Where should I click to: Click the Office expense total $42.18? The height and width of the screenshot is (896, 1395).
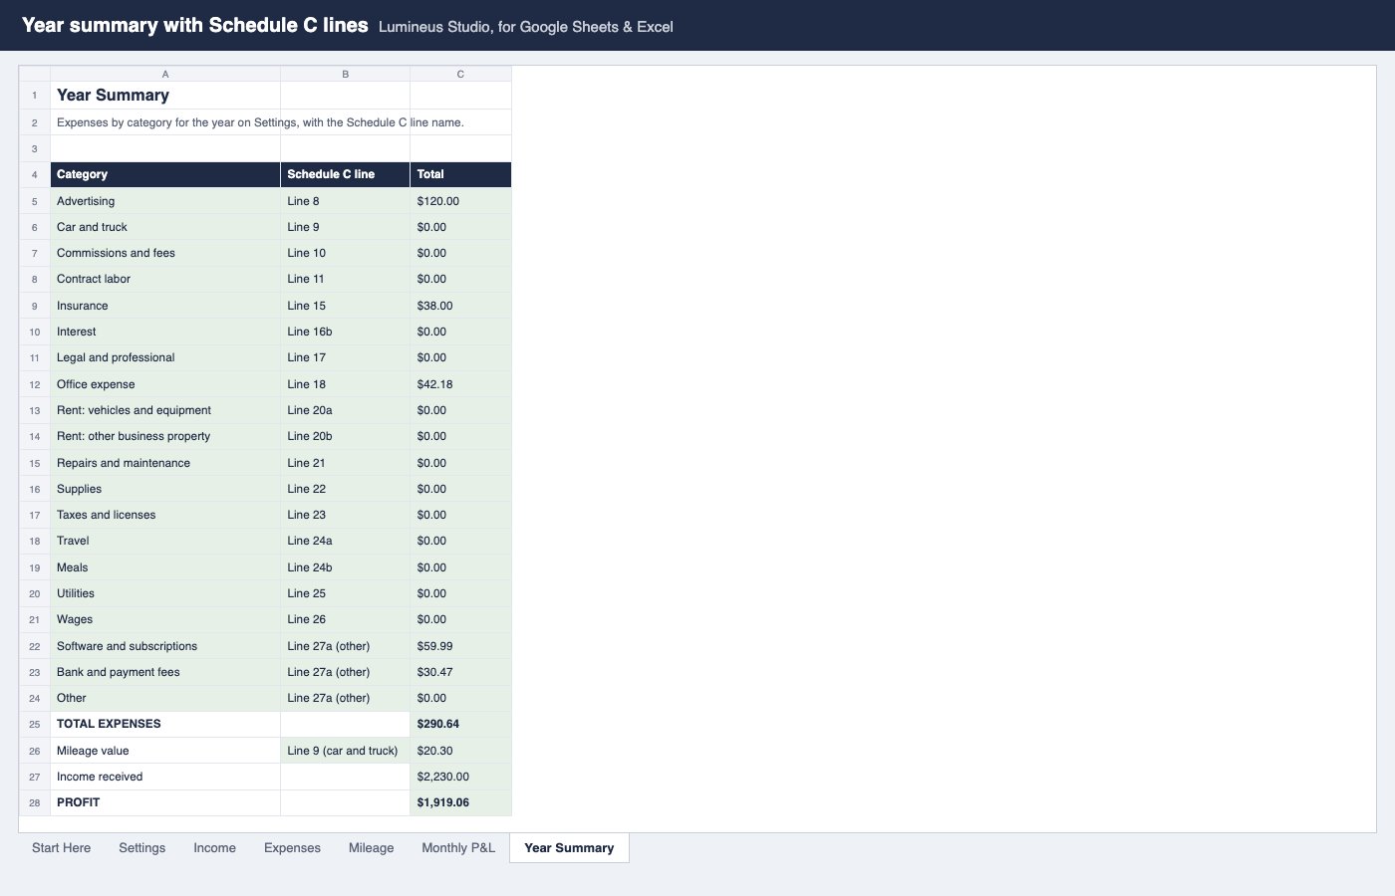tap(460, 384)
